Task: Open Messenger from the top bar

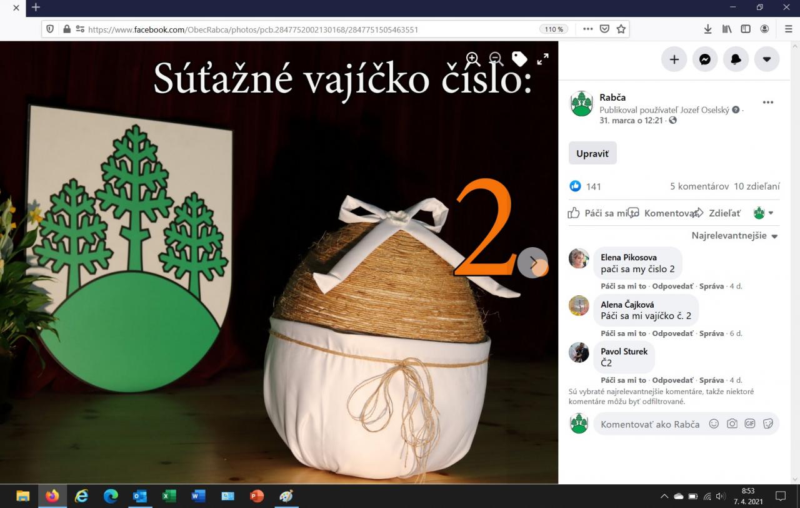Action: tap(704, 59)
